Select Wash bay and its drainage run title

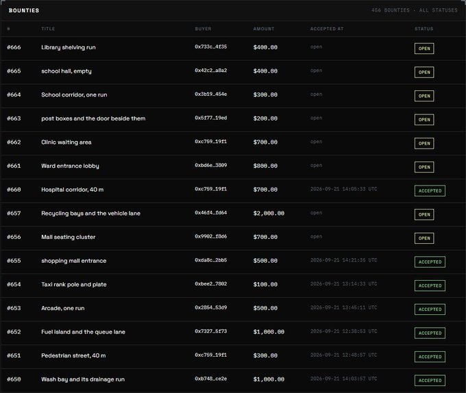tap(83, 379)
